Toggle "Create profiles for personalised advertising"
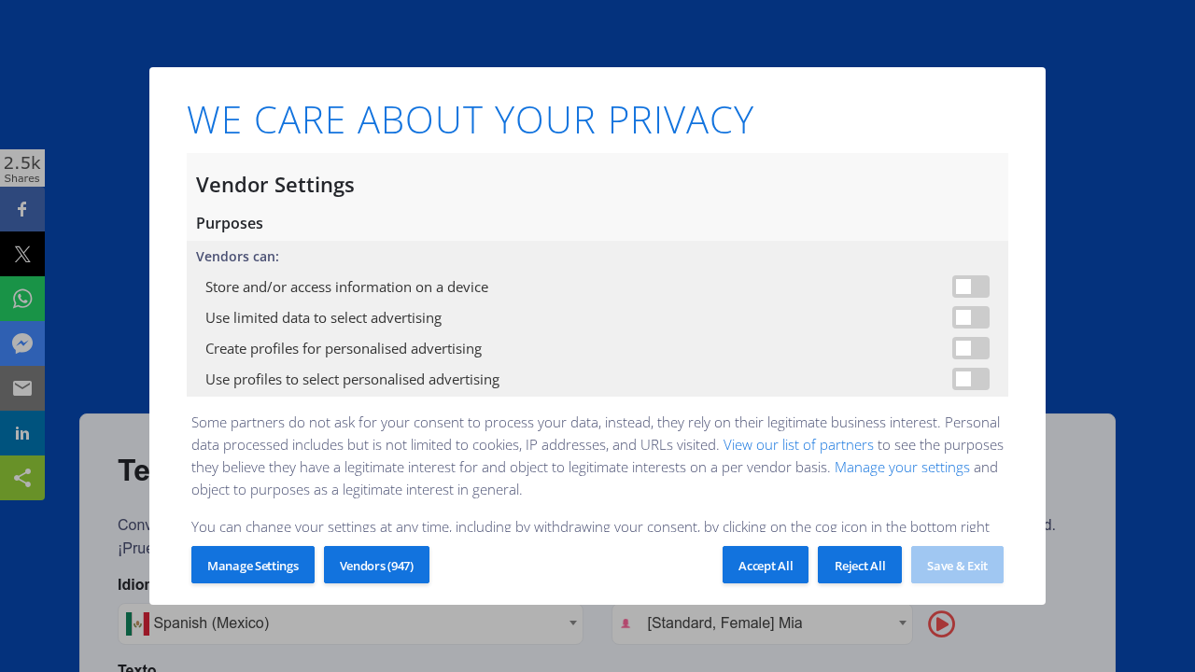 point(970,348)
